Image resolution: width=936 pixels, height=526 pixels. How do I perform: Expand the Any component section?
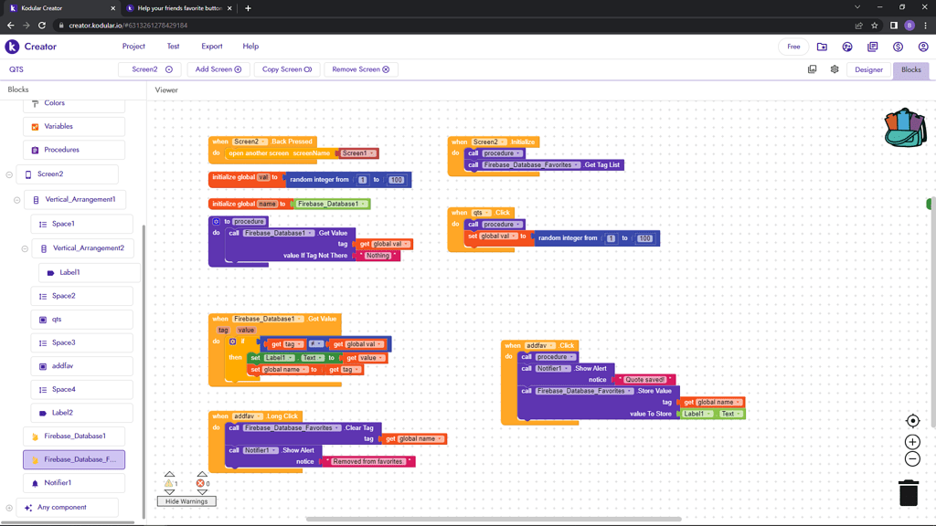[9, 508]
